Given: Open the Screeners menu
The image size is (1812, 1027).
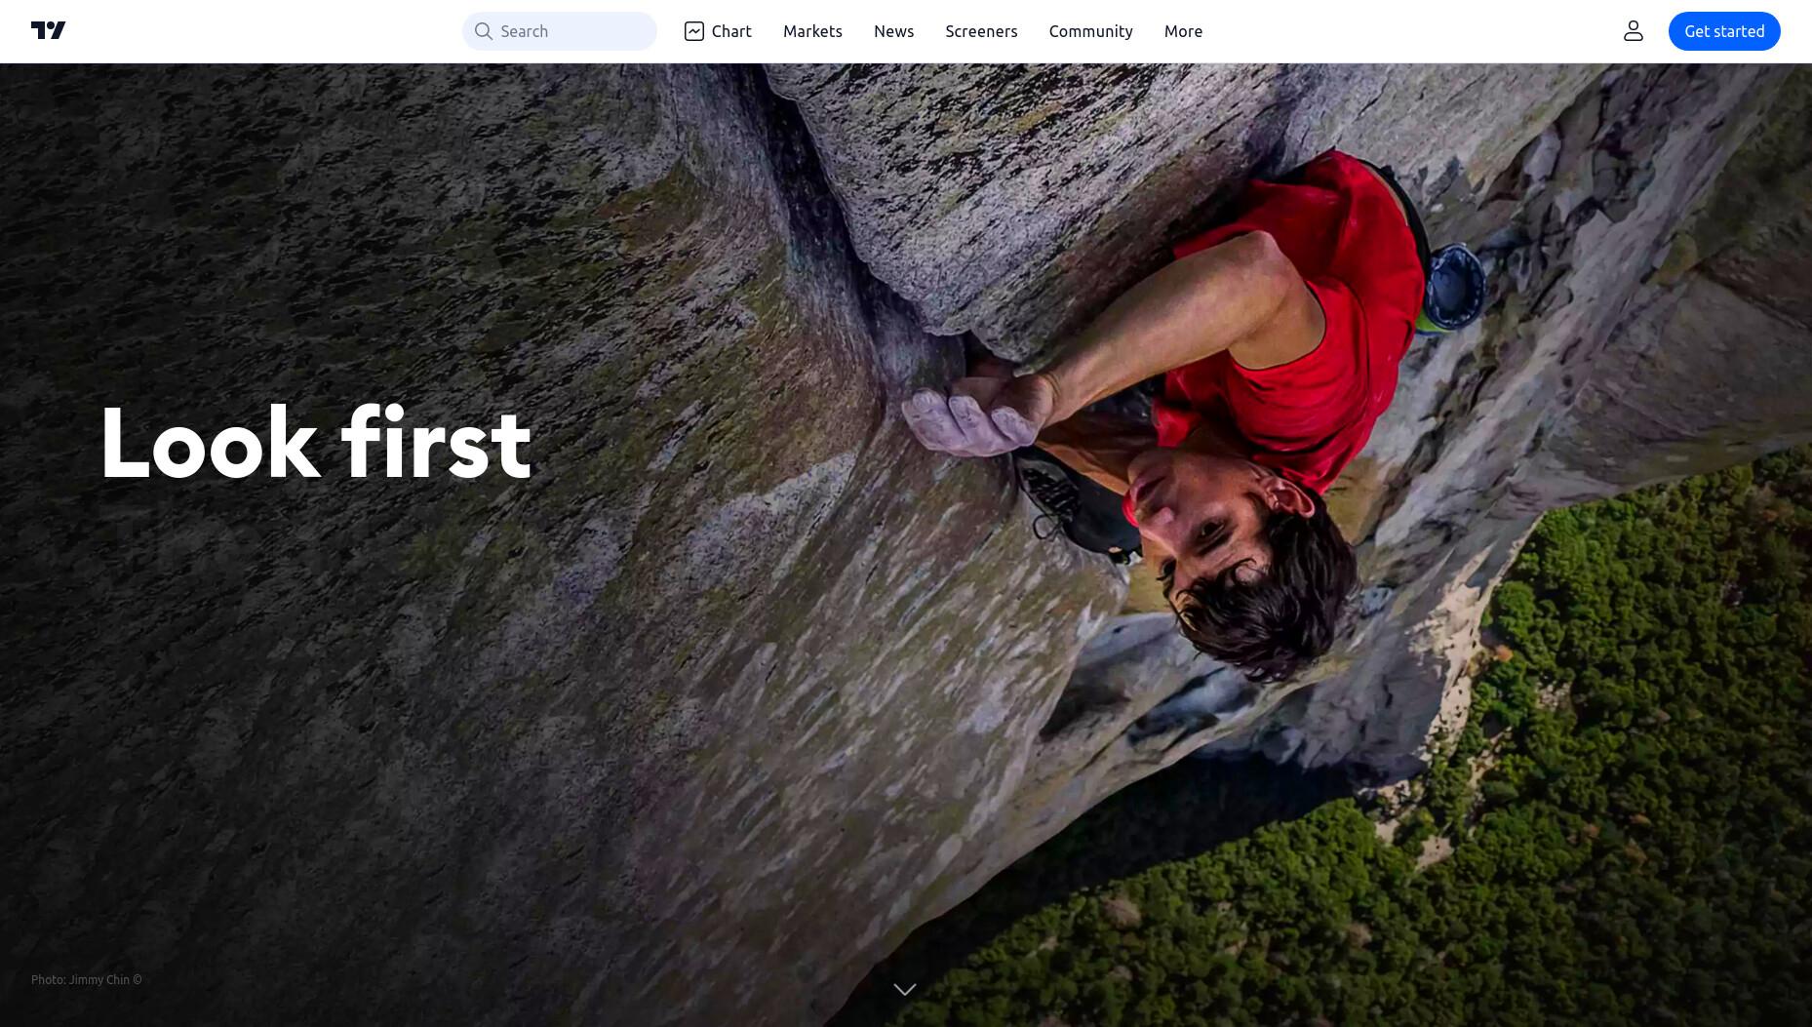Looking at the screenshot, I should click(x=981, y=31).
